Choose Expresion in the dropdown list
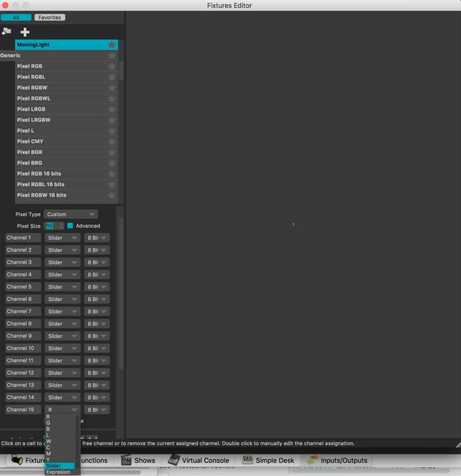 60,472
